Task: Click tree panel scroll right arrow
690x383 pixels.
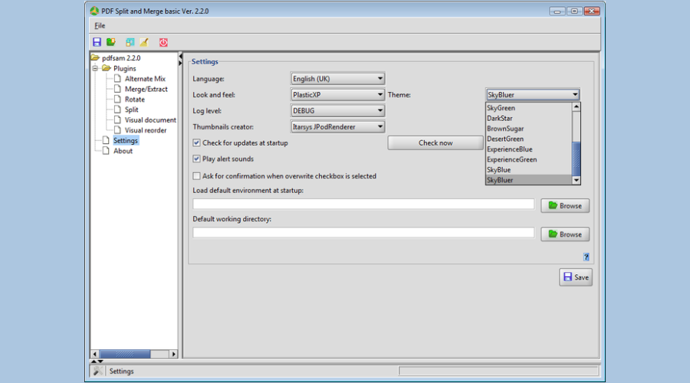Action: pyautogui.click(x=173, y=354)
